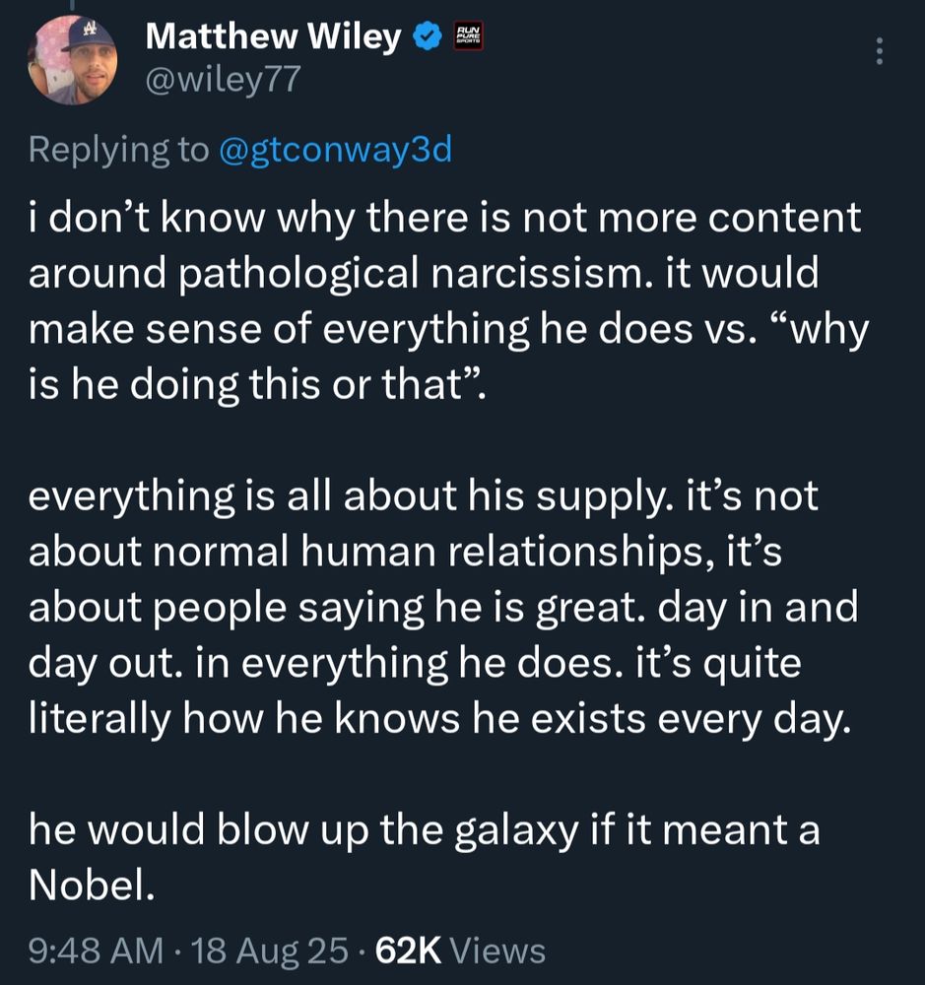The image size is (925, 985).
Task: Select the line "about normal human relationships"
Action: (405, 552)
